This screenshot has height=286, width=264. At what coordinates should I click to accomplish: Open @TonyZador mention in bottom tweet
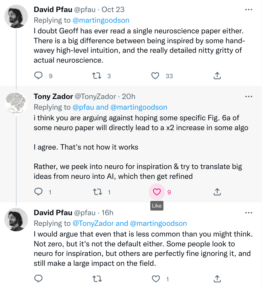pyautogui.click(x=93, y=223)
